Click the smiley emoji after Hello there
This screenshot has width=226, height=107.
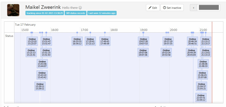(80, 8)
